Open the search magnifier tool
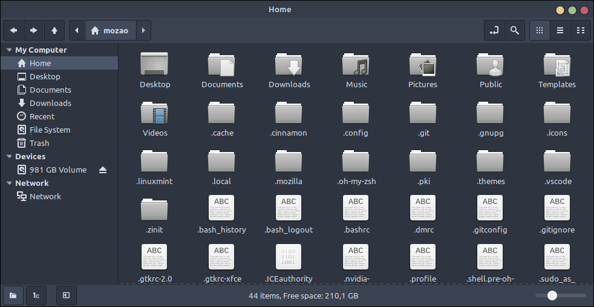 click(x=514, y=30)
